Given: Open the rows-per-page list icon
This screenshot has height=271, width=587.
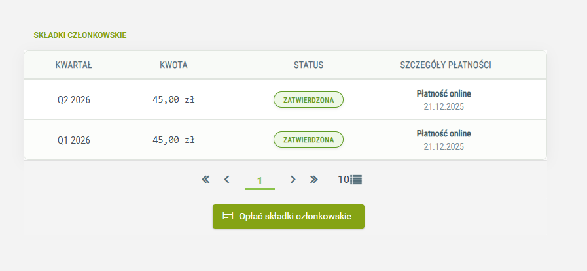Looking at the screenshot, I should click(x=356, y=179).
